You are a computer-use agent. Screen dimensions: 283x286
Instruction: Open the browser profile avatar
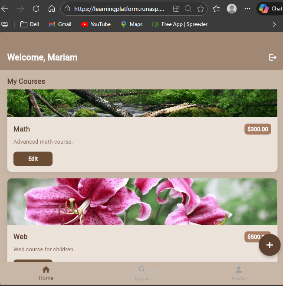click(231, 9)
